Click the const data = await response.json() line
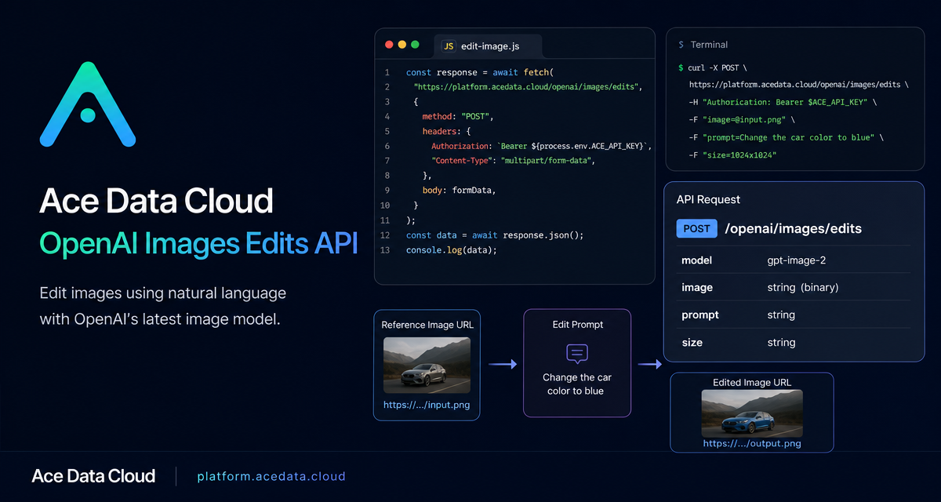This screenshot has width=941, height=502. 495,235
